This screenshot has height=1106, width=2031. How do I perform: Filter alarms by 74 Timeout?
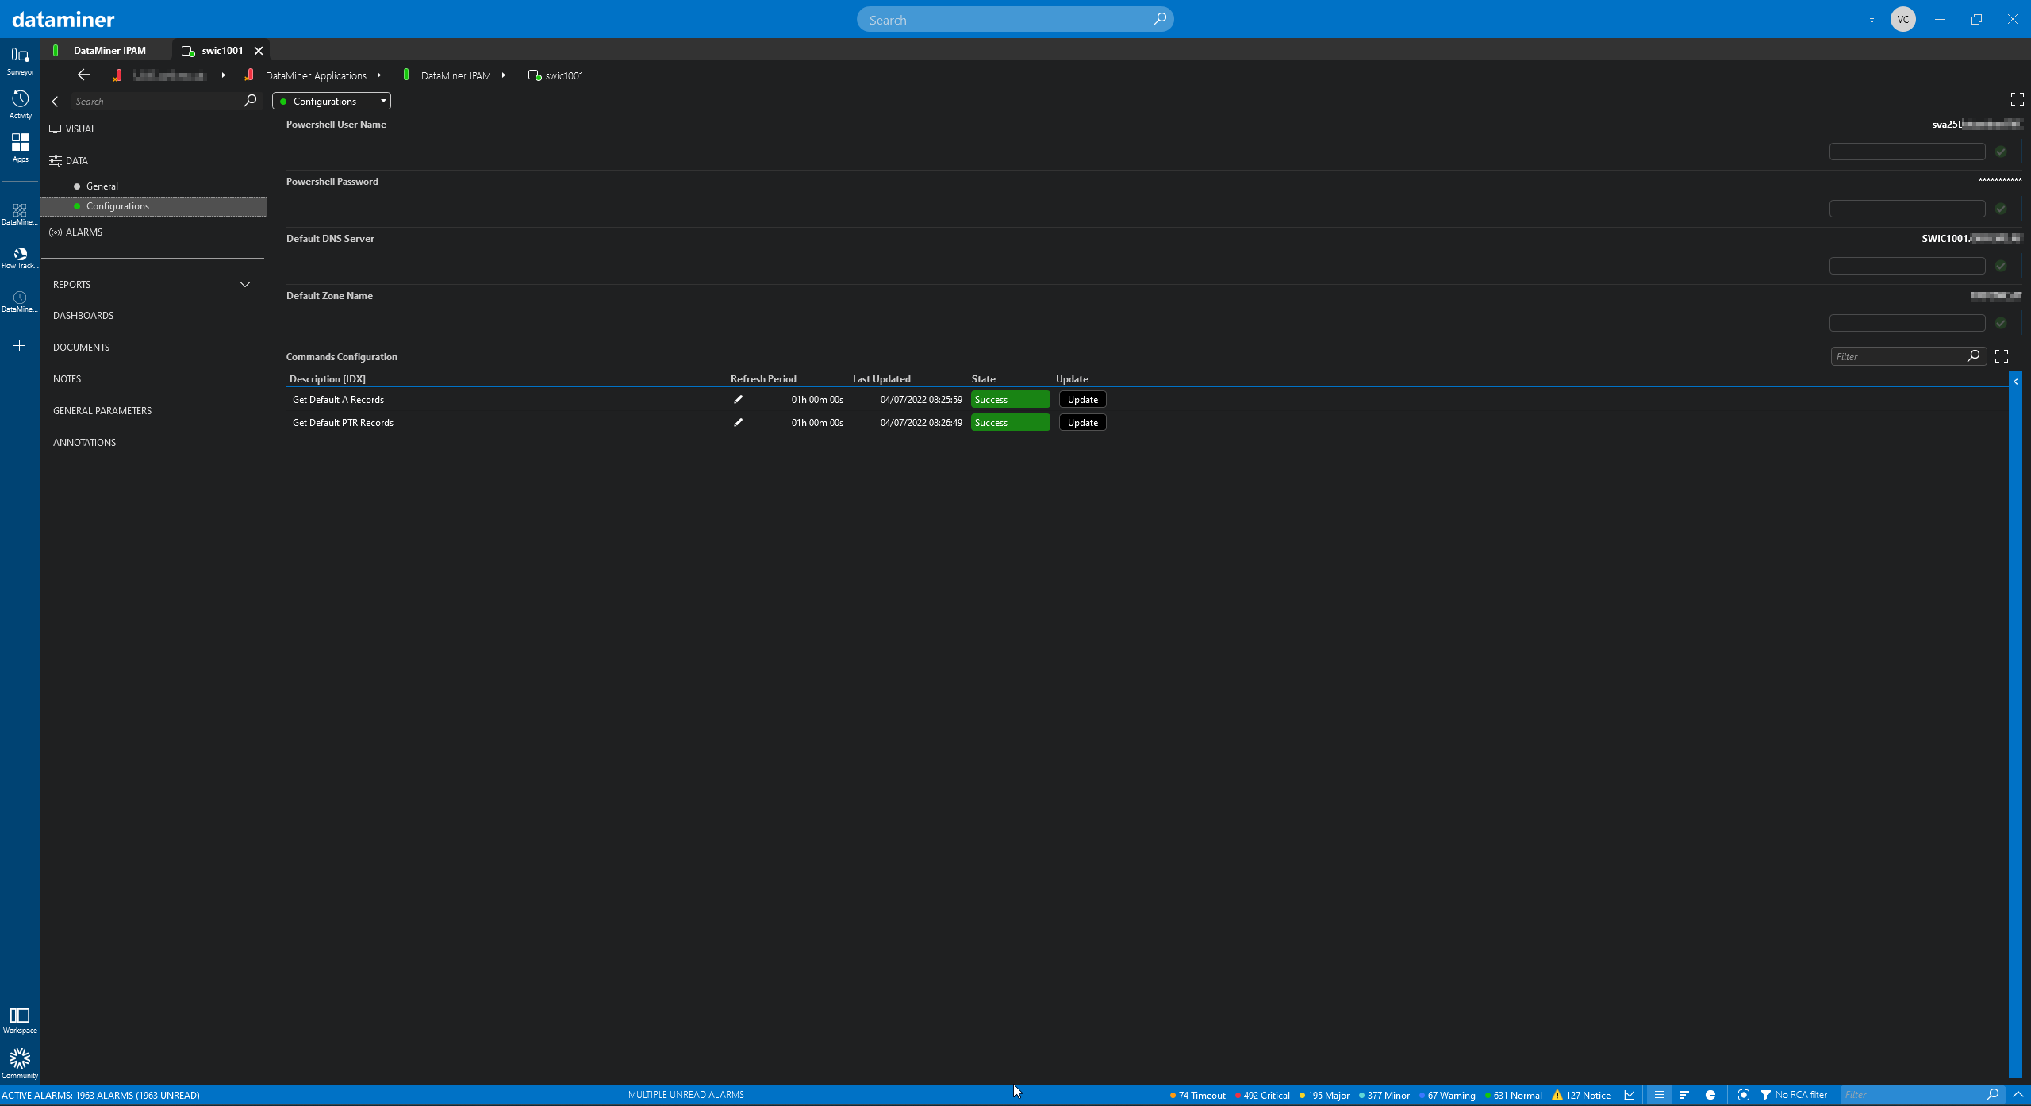click(x=1198, y=1095)
